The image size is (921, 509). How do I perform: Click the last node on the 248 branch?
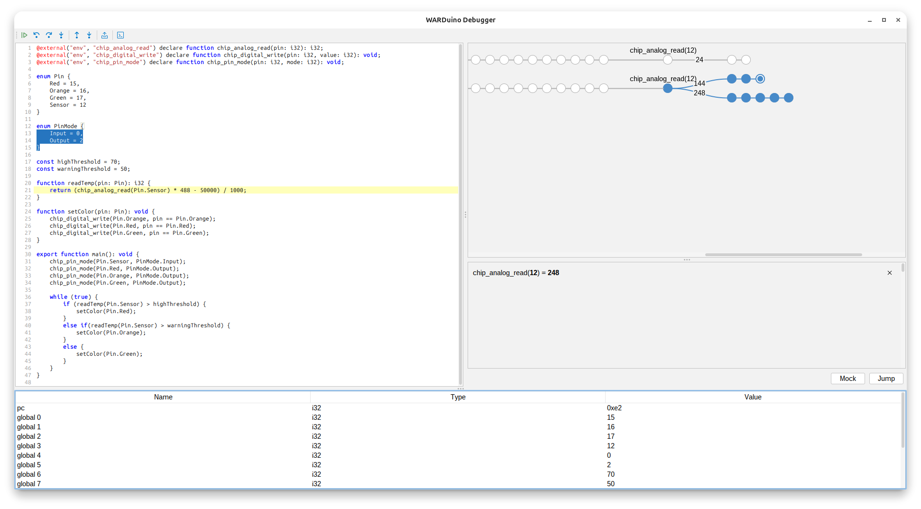point(789,98)
